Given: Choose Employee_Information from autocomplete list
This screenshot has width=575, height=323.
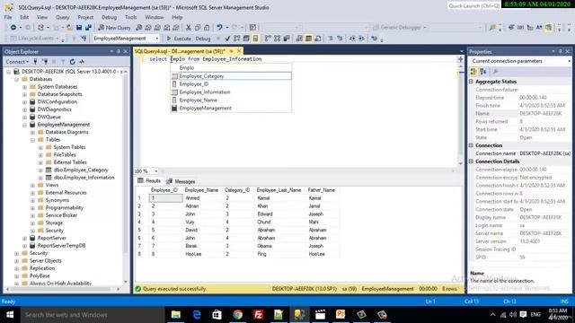Looking at the screenshot, I should (x=232, y=92).
